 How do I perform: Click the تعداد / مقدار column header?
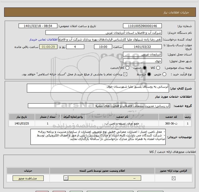[48, 117]
